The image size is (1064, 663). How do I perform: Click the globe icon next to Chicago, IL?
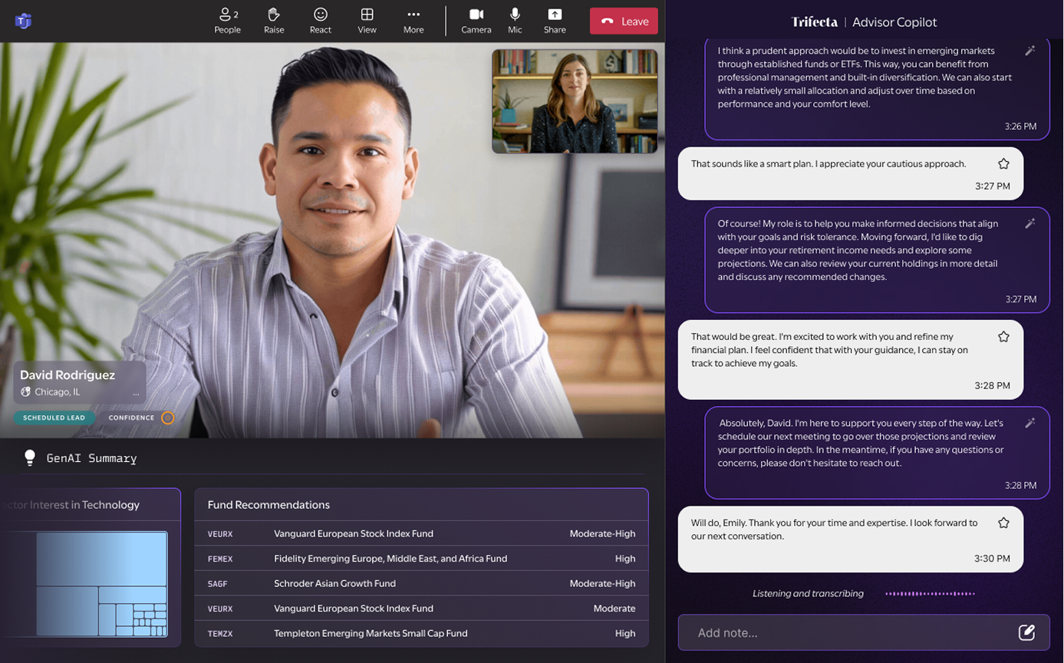[25, 391]
